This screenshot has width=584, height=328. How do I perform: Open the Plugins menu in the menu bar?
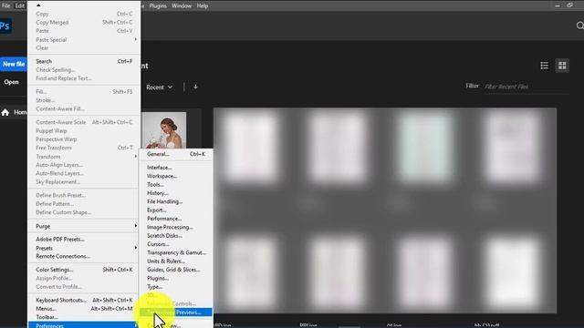click(158, 5)
